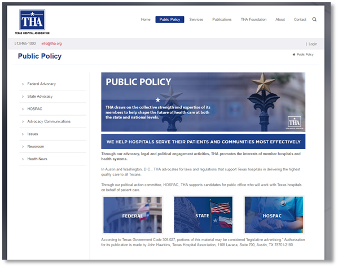Click the Public Policy hero banner image
The height and width of the screenshot is (267, 338).
click(x=203, y=102)
